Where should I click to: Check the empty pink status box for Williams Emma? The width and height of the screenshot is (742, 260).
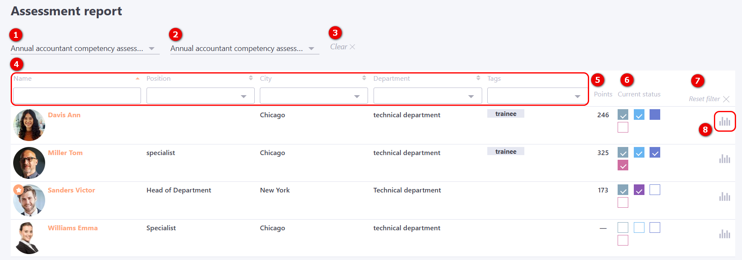coord(623,240)
